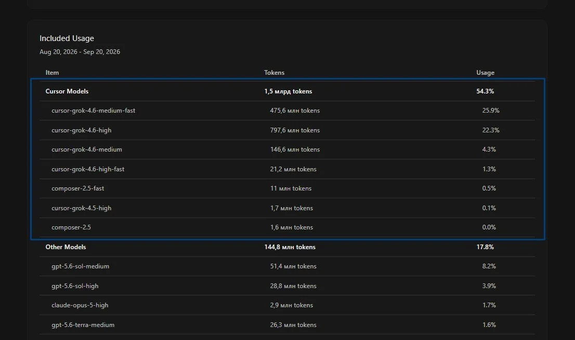Click the 1,5 млрд tokens total
The width and height of the screenshot is (575, 340).
pyautogui.click(x=288, y=91)
